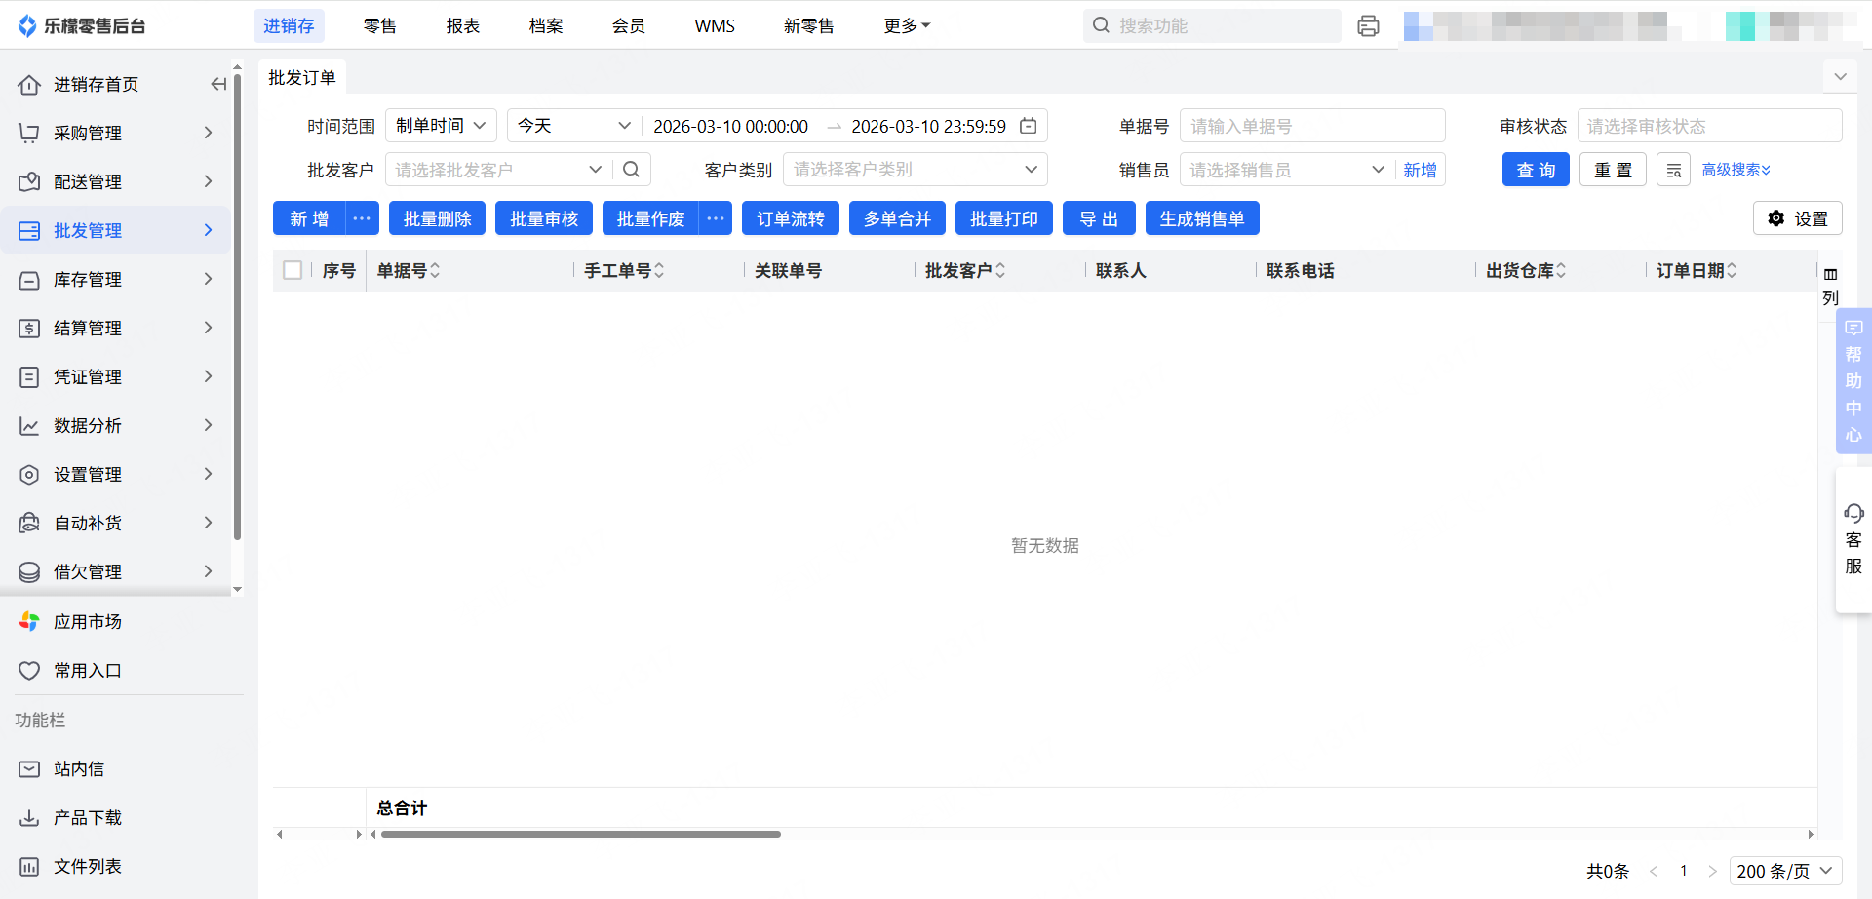Expand the 高级搜索 link
Screen dimensions: 1872x899
pyautogui.click(x=1735, y=170)
